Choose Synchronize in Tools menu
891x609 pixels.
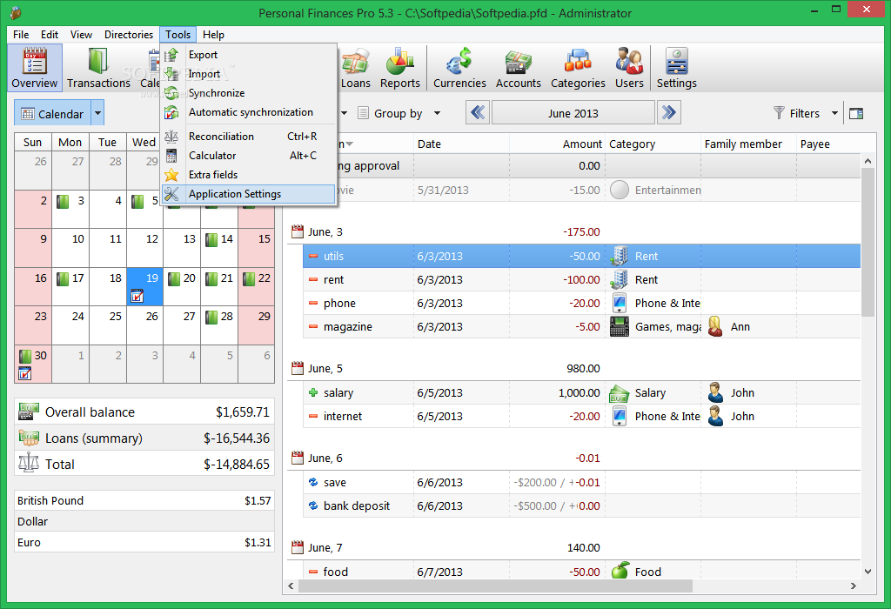(248, 92)
